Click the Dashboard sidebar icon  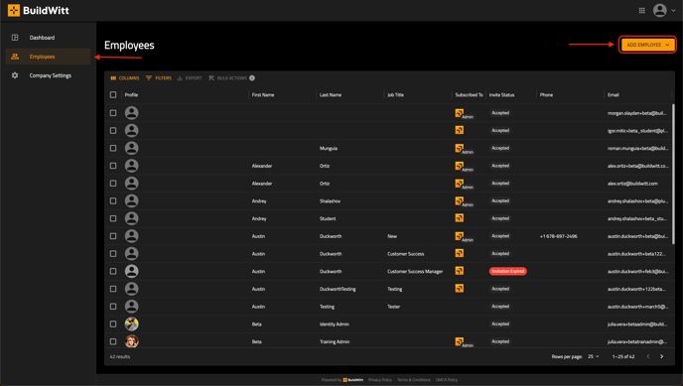(x=15, y=38)
